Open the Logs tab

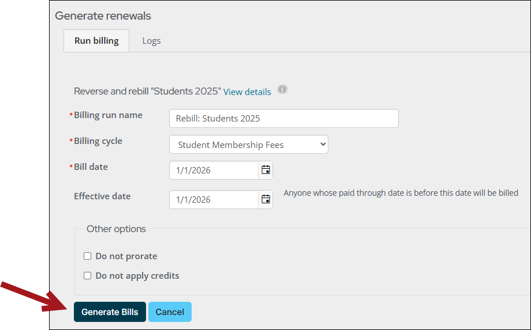point(151,41)
